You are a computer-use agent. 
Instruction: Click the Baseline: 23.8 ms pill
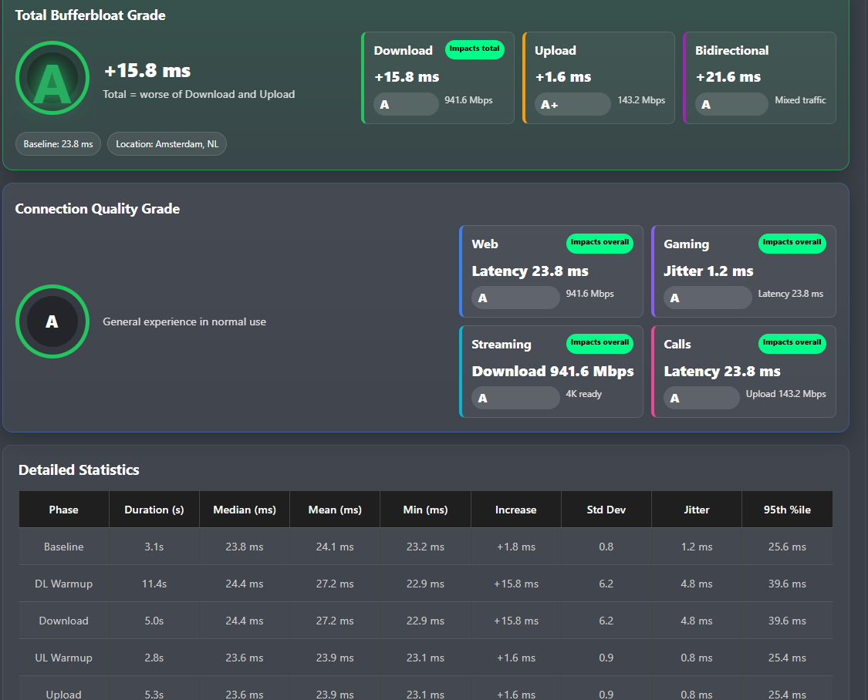point(58,143)
